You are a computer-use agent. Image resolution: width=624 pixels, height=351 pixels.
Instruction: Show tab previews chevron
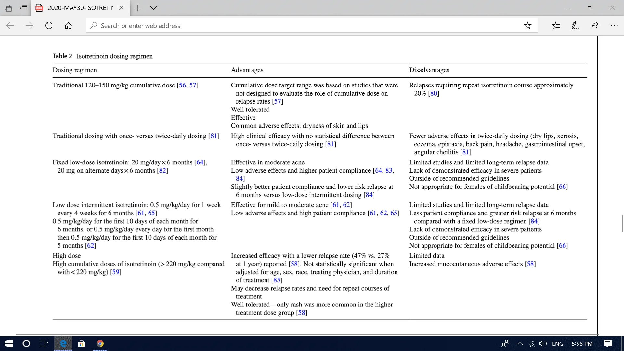(x=153, y=8)
